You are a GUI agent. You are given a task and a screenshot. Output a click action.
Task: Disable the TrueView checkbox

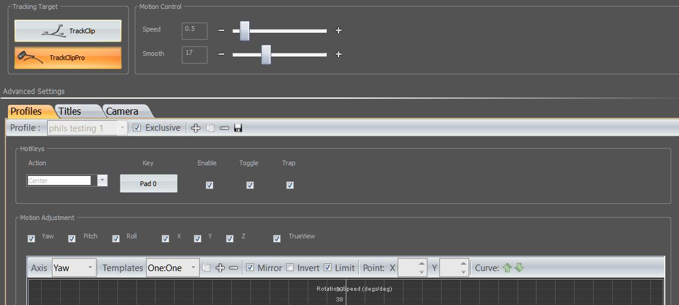(x=277, y=238)
